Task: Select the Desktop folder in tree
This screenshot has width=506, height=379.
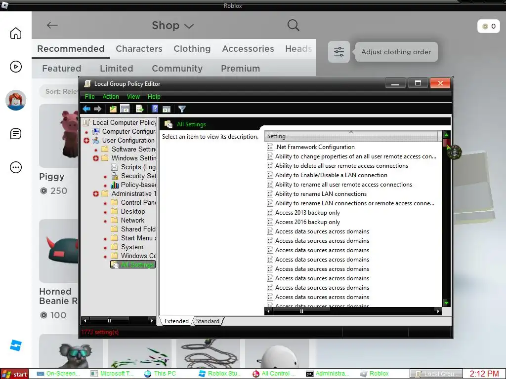Action: click(x=128, y=211)
